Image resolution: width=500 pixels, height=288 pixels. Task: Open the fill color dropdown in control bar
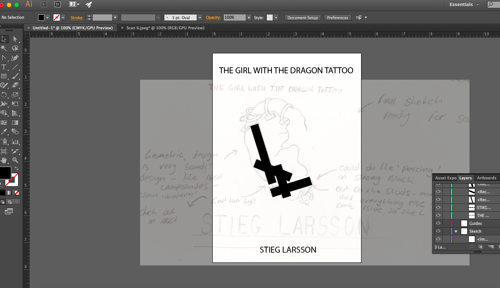48,18
